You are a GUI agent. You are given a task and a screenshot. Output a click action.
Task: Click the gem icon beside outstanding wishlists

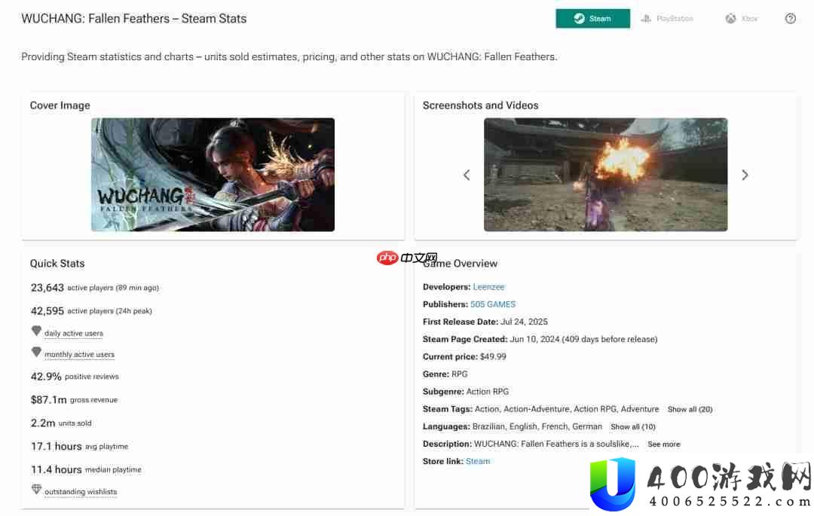[36, 489]
